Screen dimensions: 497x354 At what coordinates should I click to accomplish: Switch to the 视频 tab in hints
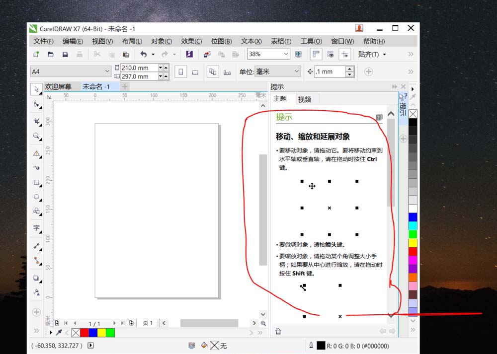[x=305, y=99]
